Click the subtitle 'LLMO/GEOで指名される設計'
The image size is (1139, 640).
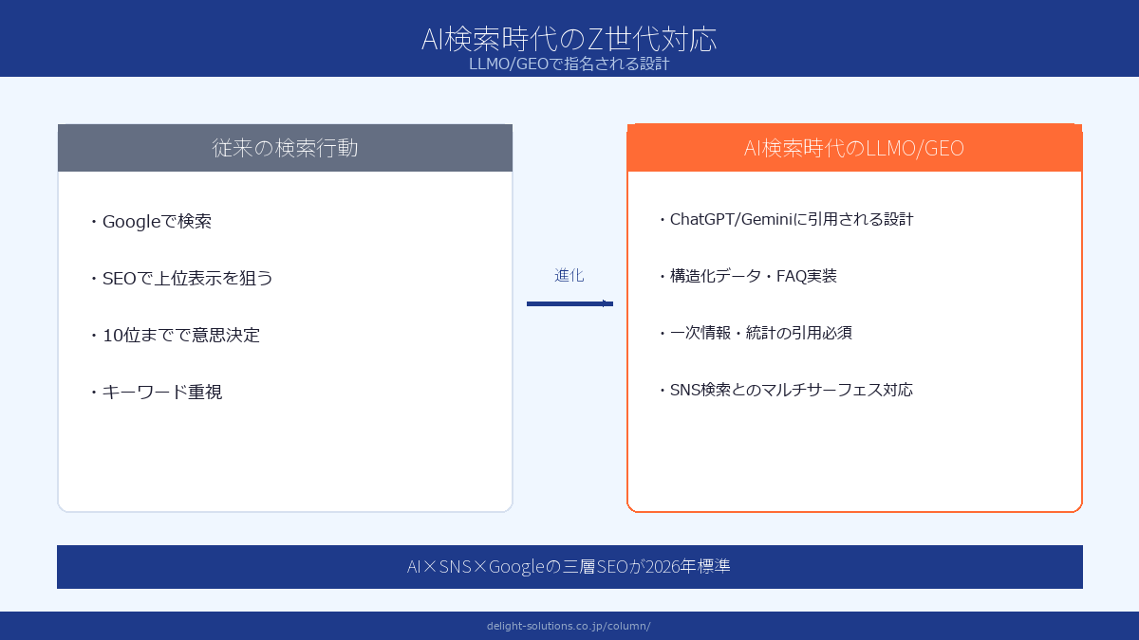569,64
